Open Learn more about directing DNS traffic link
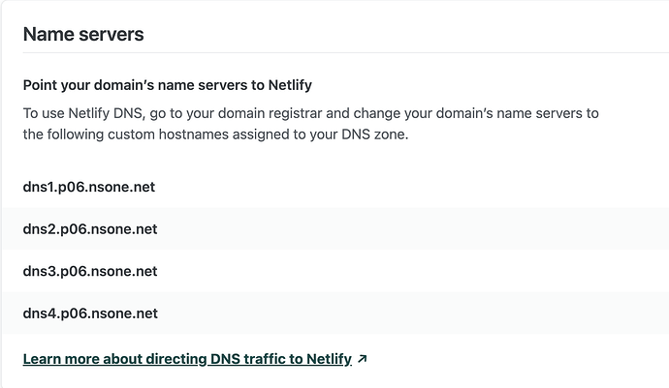 click(187, 359)
